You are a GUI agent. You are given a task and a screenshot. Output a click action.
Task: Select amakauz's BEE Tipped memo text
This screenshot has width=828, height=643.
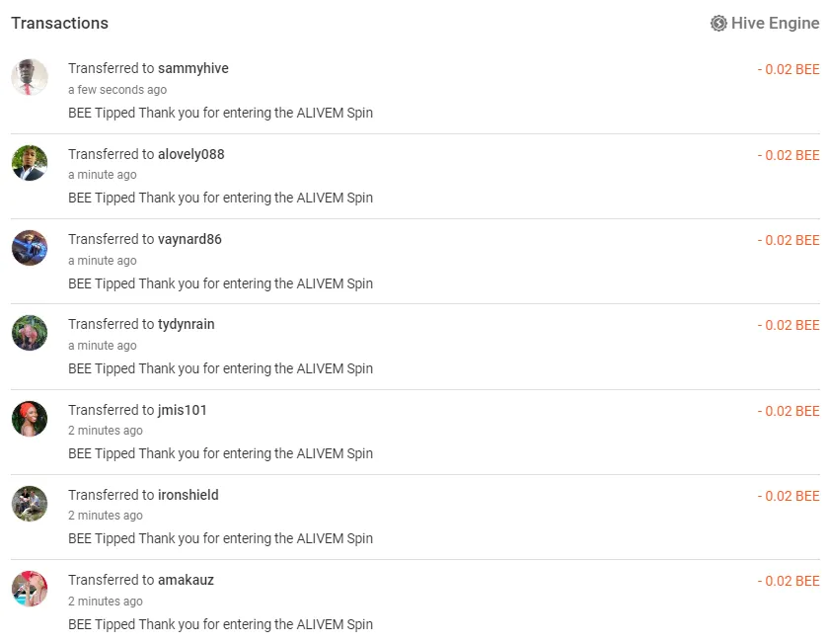(220, 624)
